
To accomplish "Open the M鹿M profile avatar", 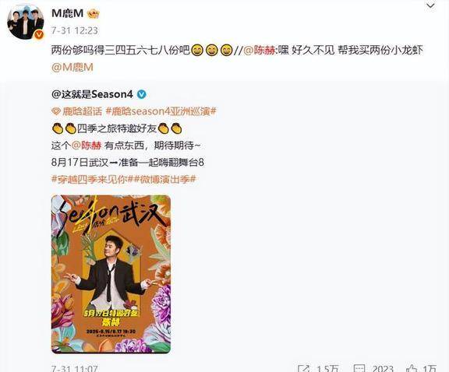I will [x=25, y=22].
